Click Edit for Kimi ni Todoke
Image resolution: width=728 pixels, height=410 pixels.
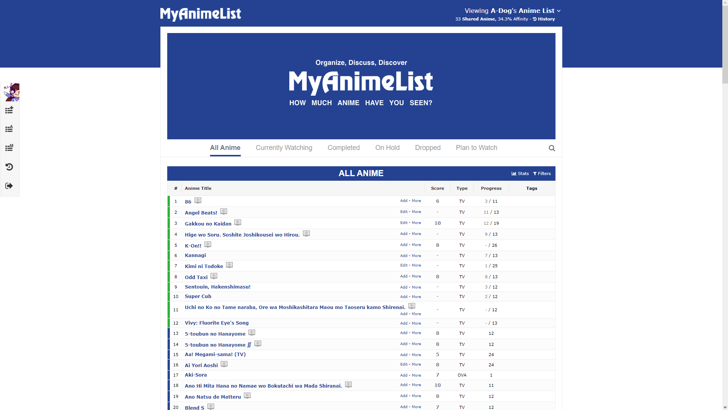point(404,265)
